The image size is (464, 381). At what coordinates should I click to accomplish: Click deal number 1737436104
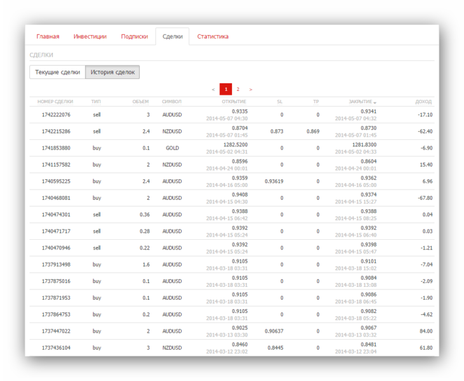coord(56,348)
